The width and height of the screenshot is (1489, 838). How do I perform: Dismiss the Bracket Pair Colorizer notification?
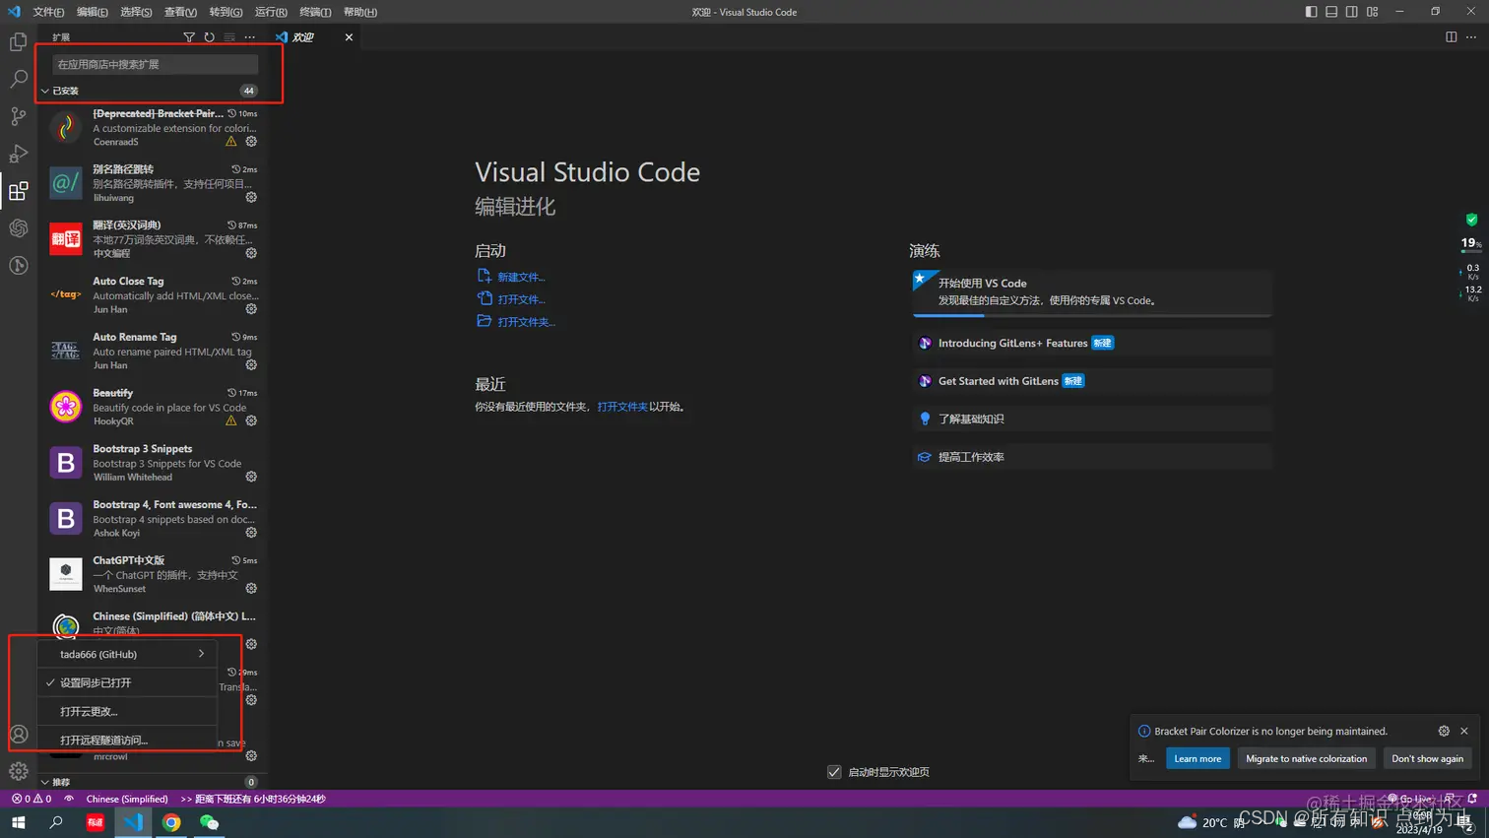click(x=1464, y=731)
